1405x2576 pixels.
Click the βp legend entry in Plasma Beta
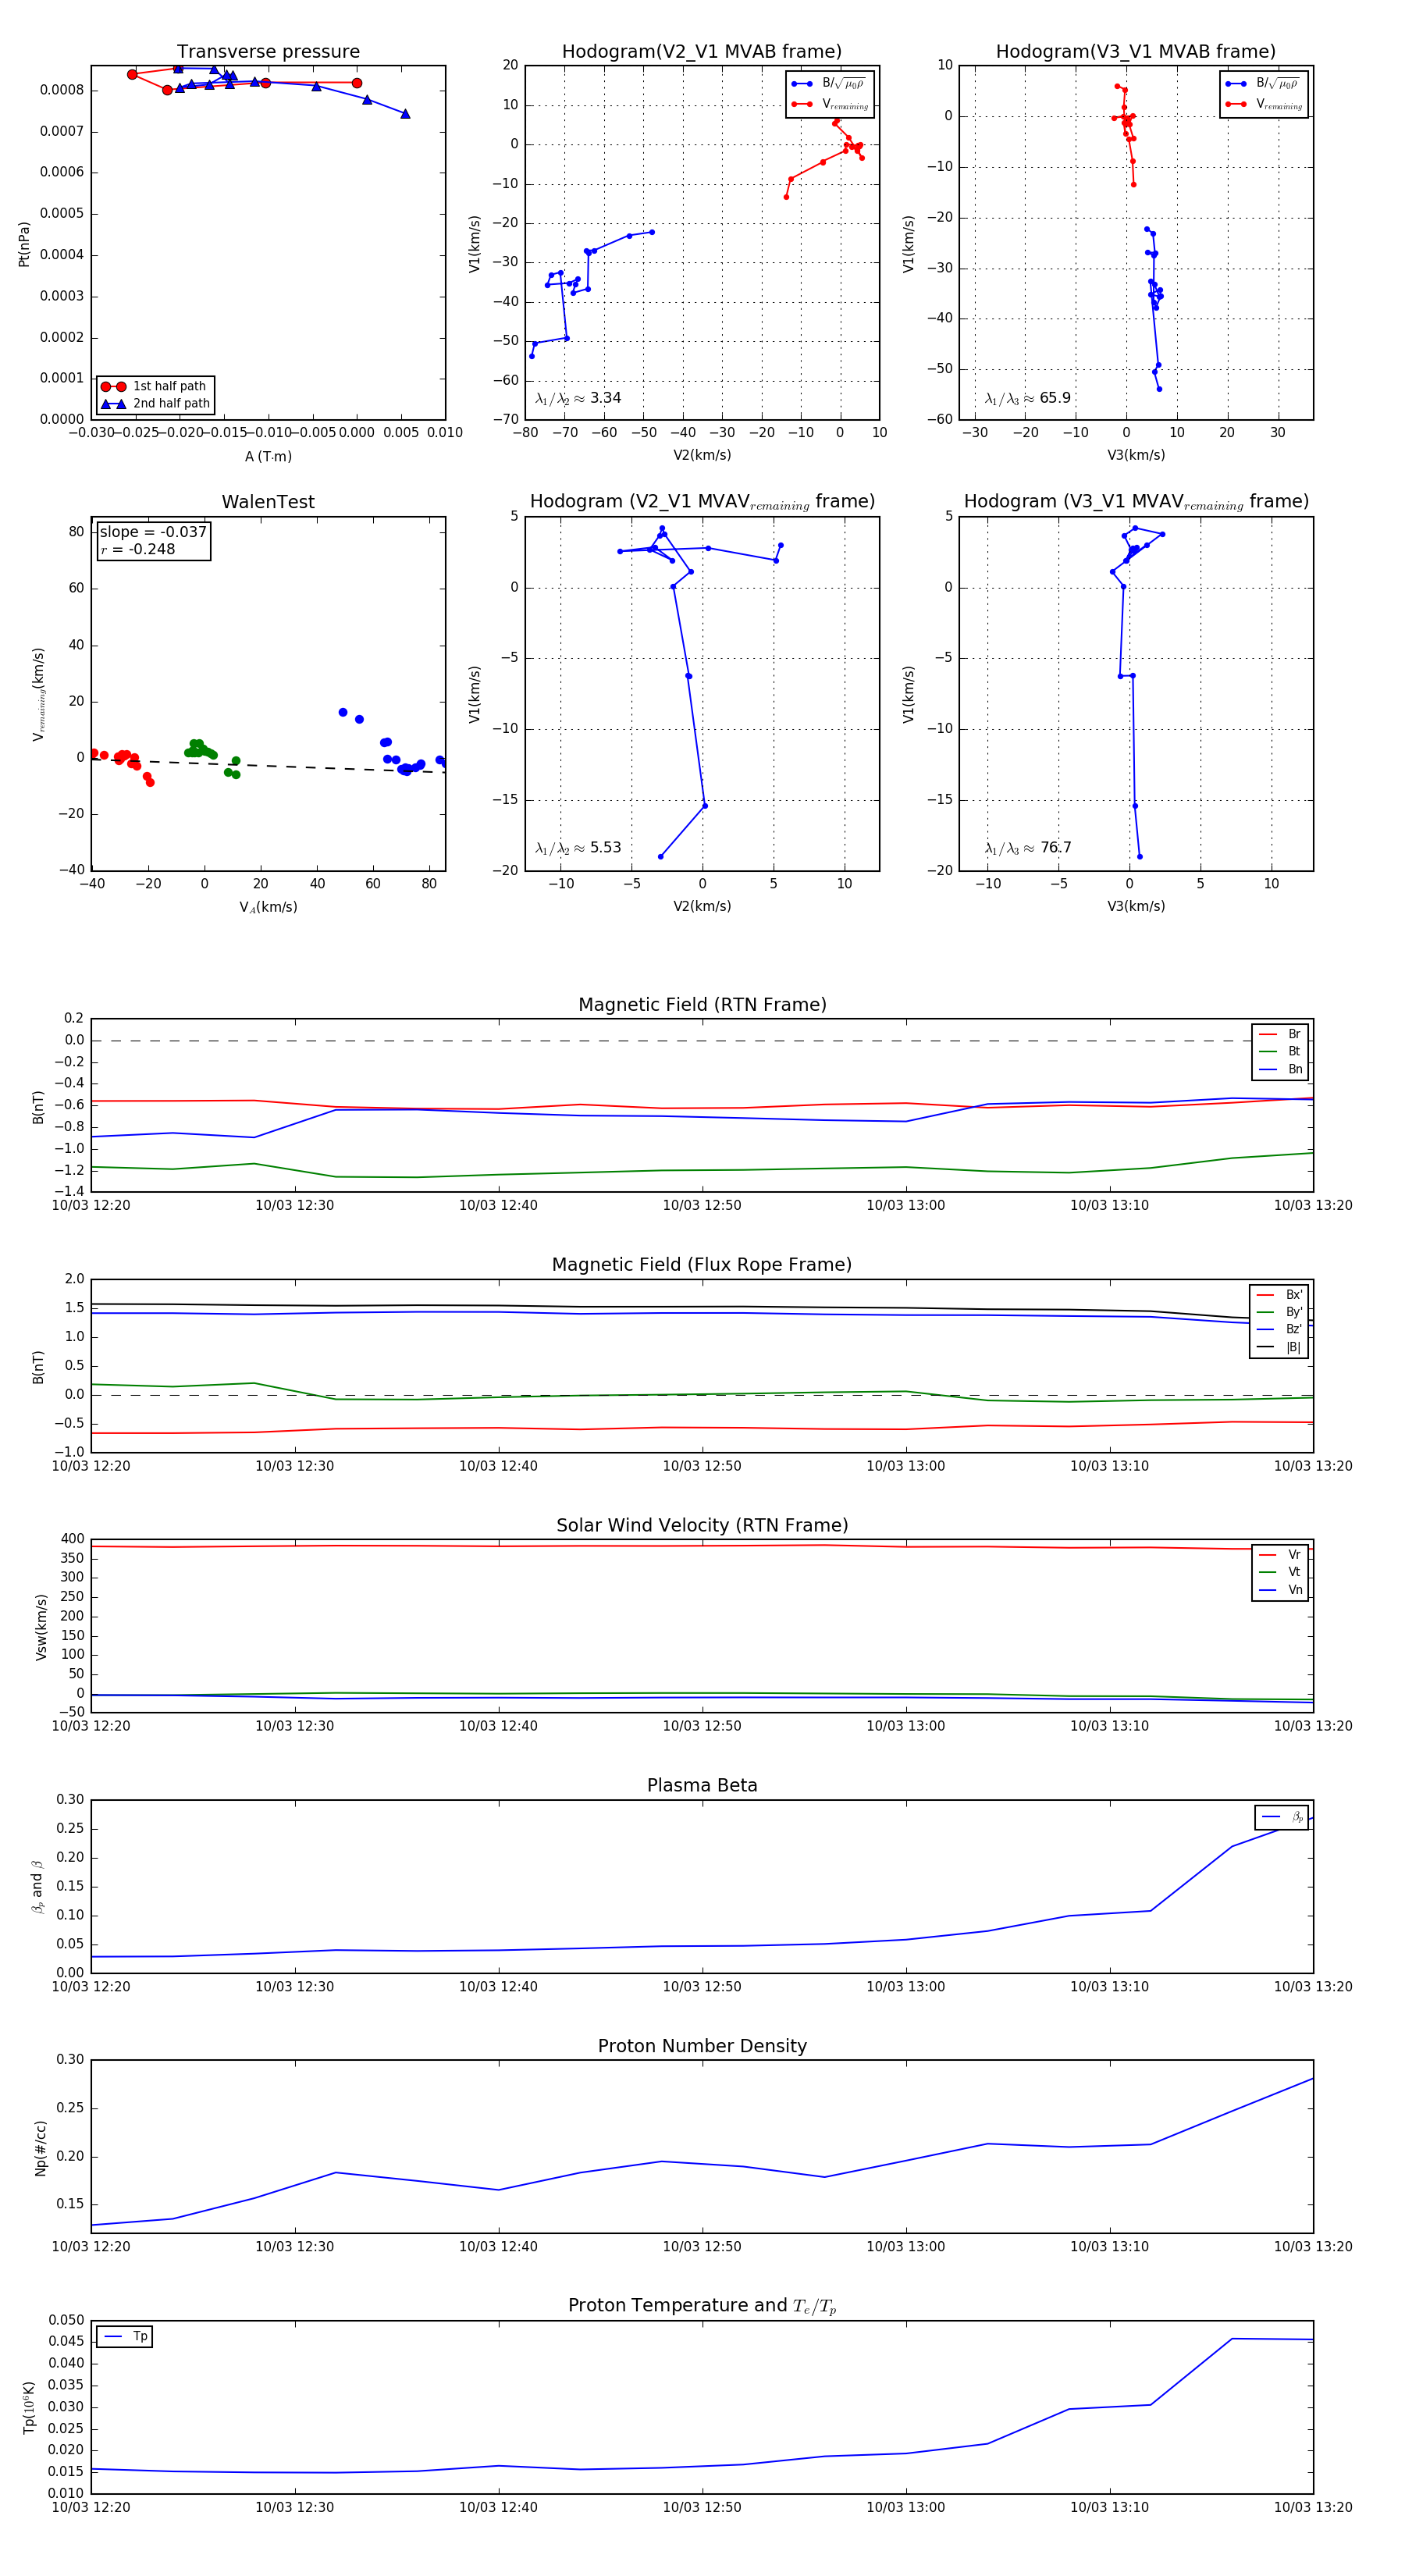tap(1282, 1817)
